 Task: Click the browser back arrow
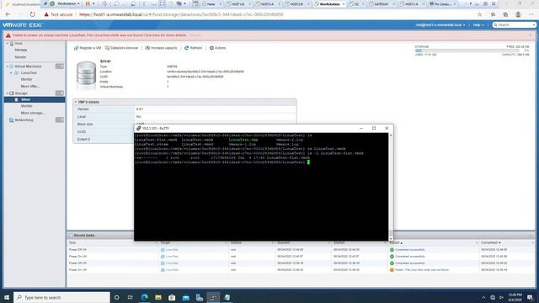(8, 14)
